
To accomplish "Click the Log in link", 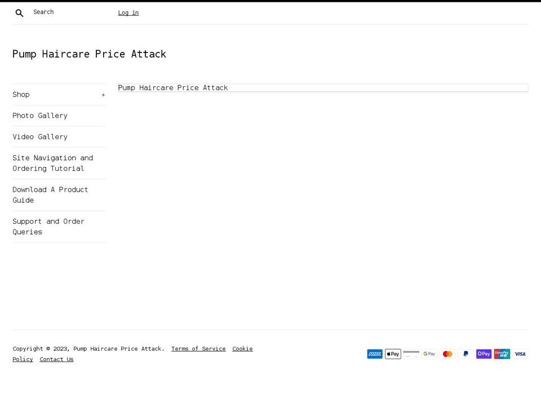I will click(128, 13).
